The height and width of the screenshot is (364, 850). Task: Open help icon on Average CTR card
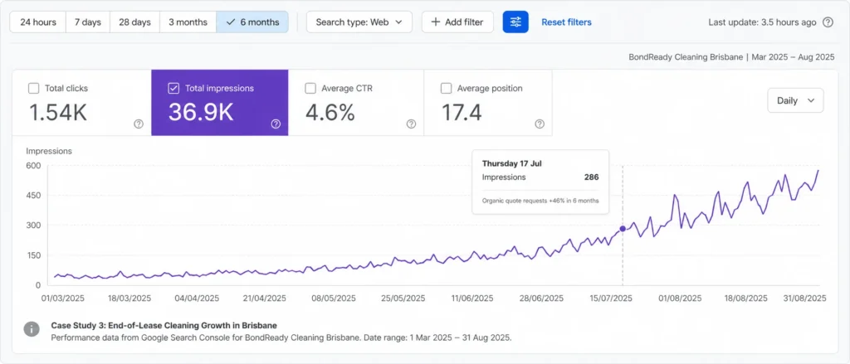point(411,124)
